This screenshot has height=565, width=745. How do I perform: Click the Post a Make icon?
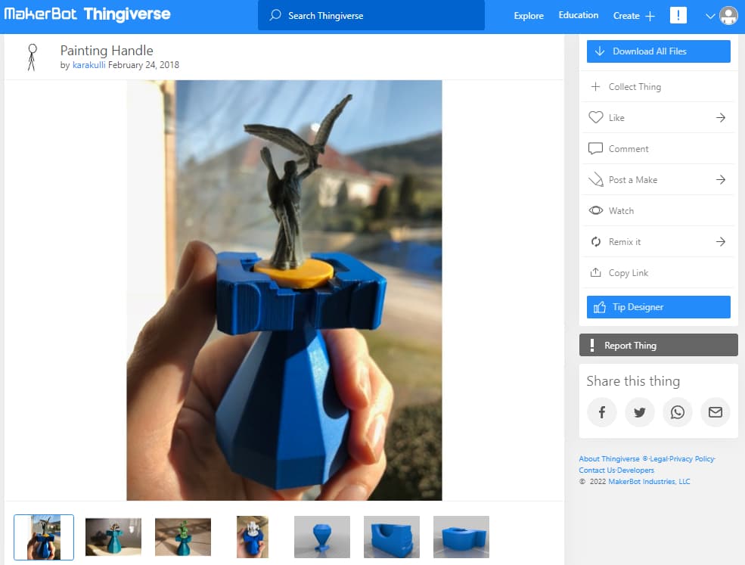click(595, 179)
